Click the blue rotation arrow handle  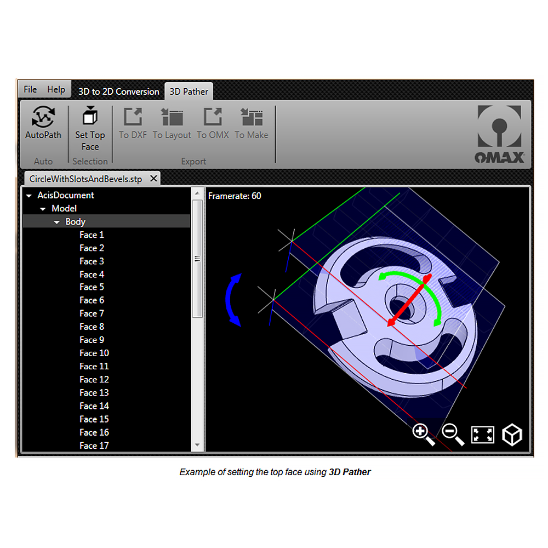pos(232,301)
